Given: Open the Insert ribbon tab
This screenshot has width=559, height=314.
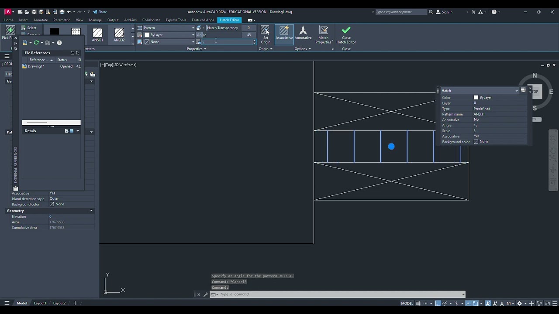Looking at the screenshot, I should click(23, 20).
